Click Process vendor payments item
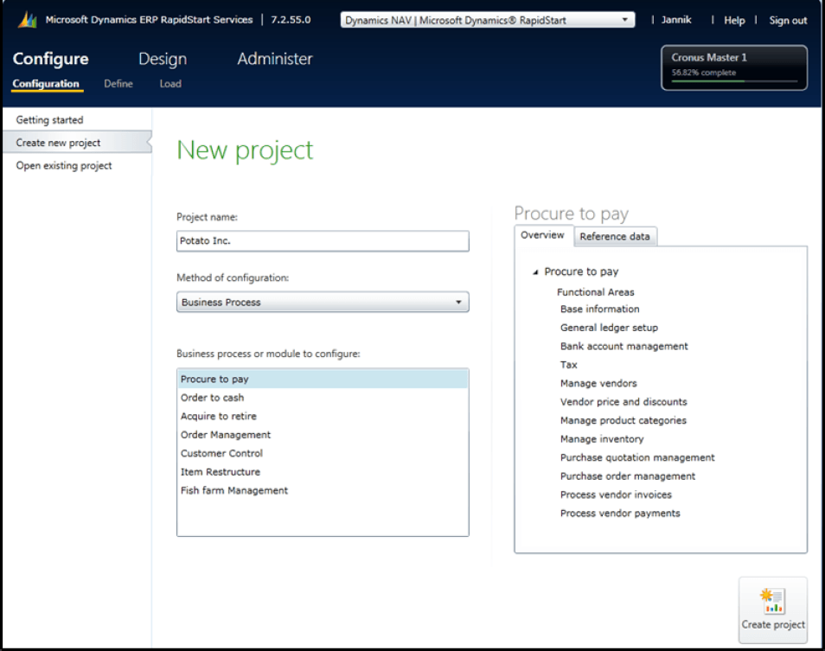 coord(620,514)
